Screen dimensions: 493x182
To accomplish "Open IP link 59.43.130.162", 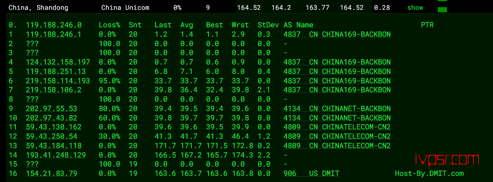I will 54,127.
